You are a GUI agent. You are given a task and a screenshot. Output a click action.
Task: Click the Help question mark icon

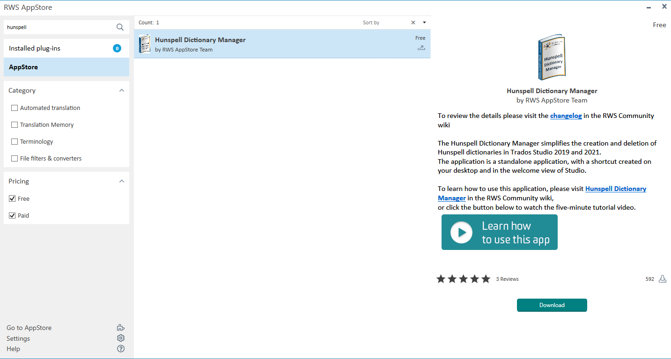tap(121, 349)
